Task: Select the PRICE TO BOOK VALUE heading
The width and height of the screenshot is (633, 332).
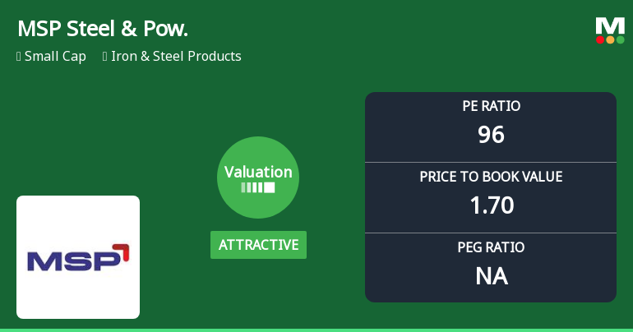Action: 491,177
